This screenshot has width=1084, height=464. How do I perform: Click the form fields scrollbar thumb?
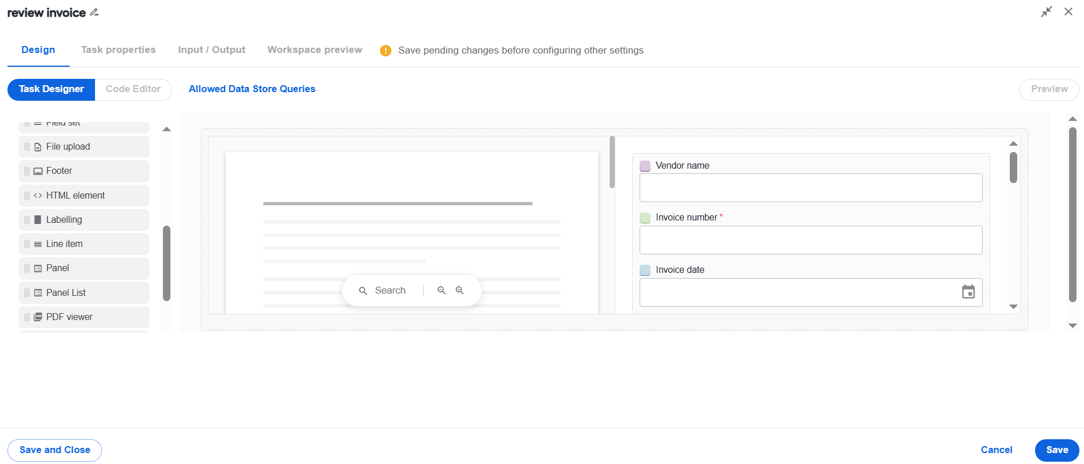(1013, 168)
